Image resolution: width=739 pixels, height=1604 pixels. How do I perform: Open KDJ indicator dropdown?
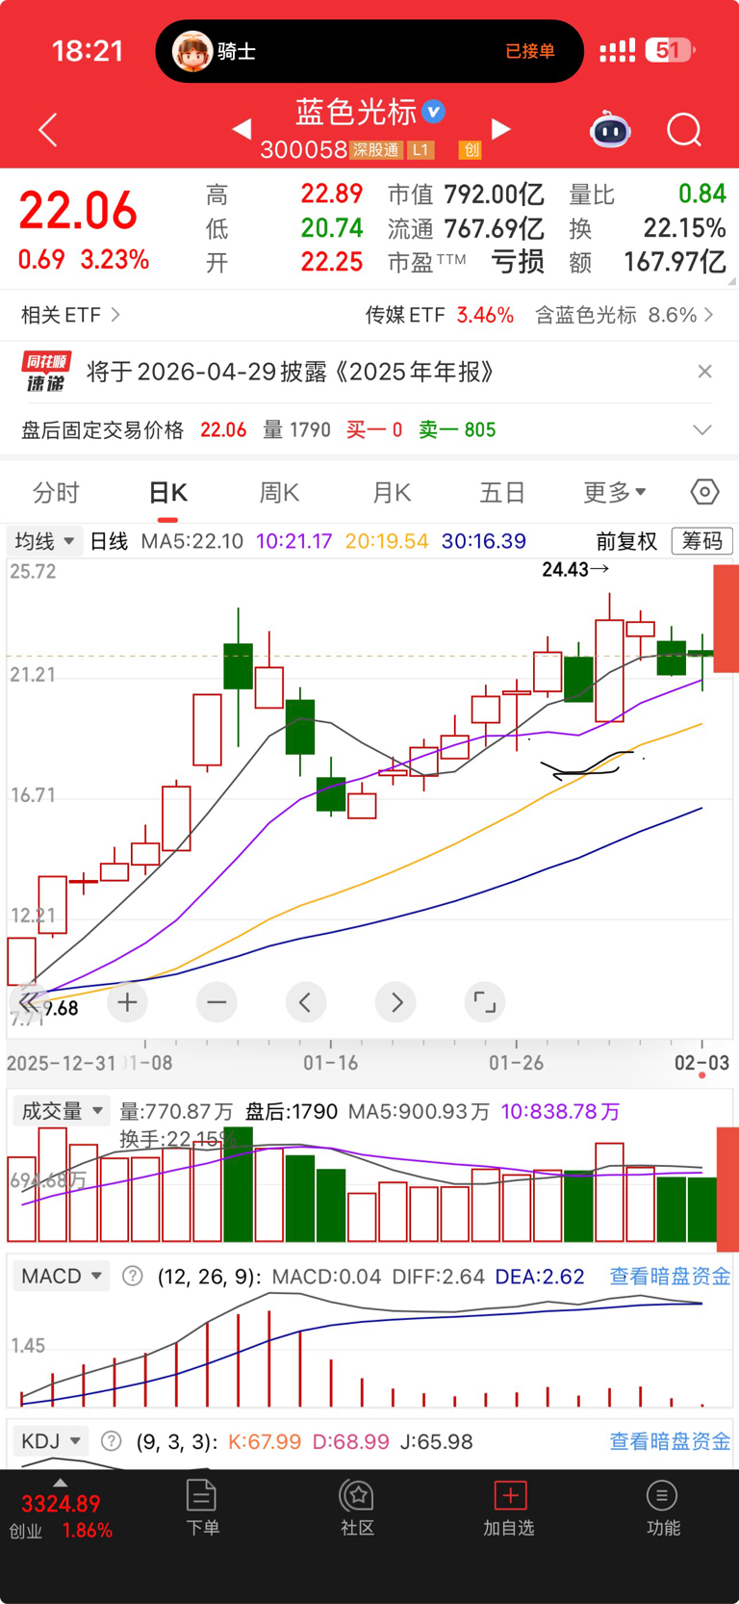(51, 1441)
